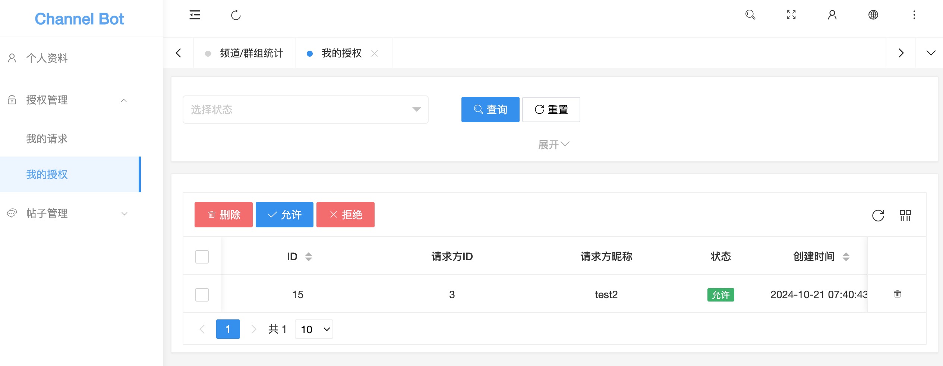
Task: Expand the filter form with 展开
Action: coord(553,145)
